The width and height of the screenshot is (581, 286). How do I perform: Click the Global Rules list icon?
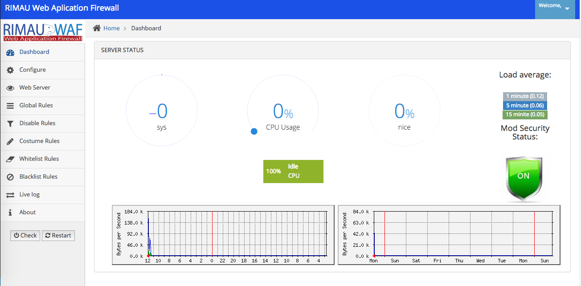tap(10, 106)
